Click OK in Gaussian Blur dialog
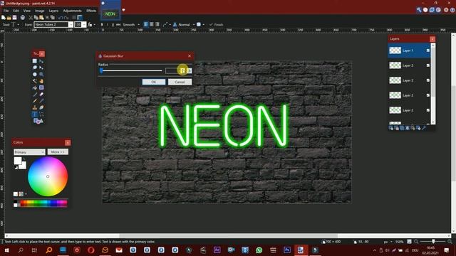The width and height of the screenshot is (456, 256). 154,82
